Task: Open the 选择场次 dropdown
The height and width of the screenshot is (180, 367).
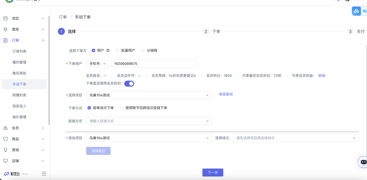Action: (x=296, y=138)
